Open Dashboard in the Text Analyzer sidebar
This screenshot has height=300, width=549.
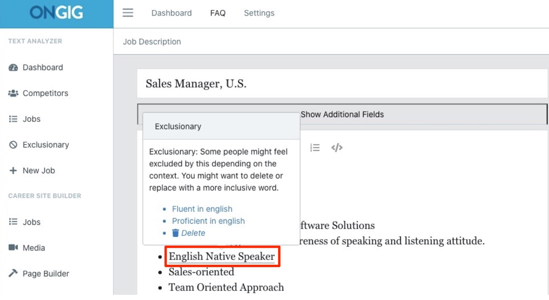[42, 67]
